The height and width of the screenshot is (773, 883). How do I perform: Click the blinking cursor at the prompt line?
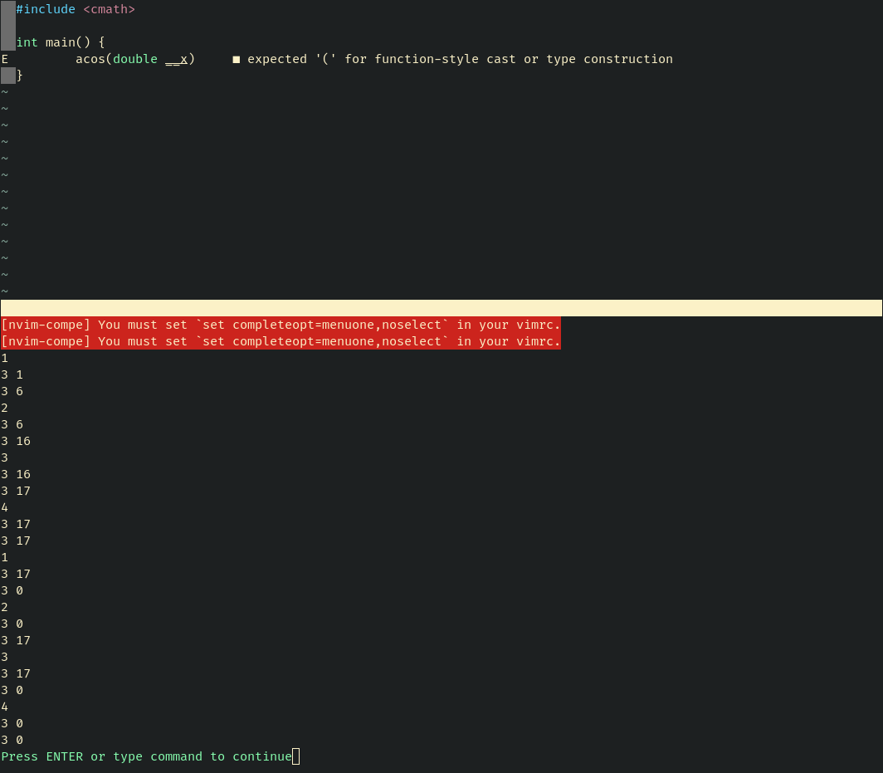pos(295,756)
